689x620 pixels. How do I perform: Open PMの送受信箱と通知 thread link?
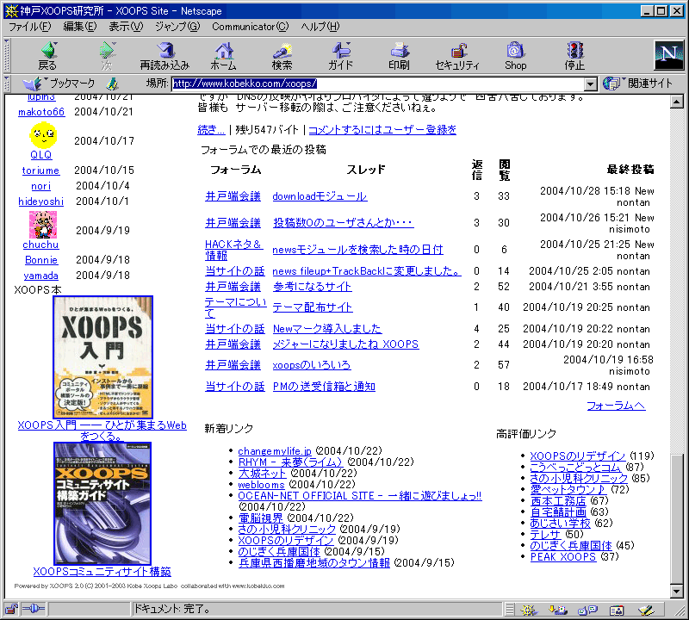tap(324, 387)
